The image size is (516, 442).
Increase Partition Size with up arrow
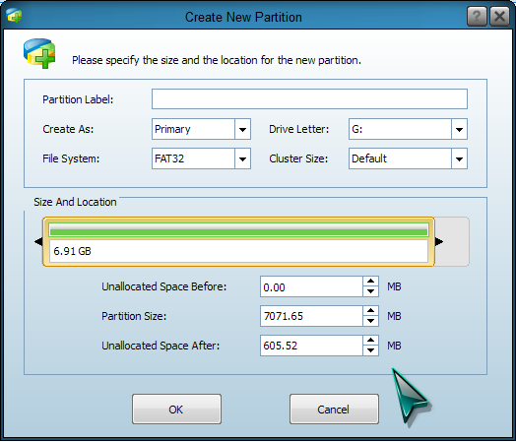pyautogui.click(x=371, y=311)
